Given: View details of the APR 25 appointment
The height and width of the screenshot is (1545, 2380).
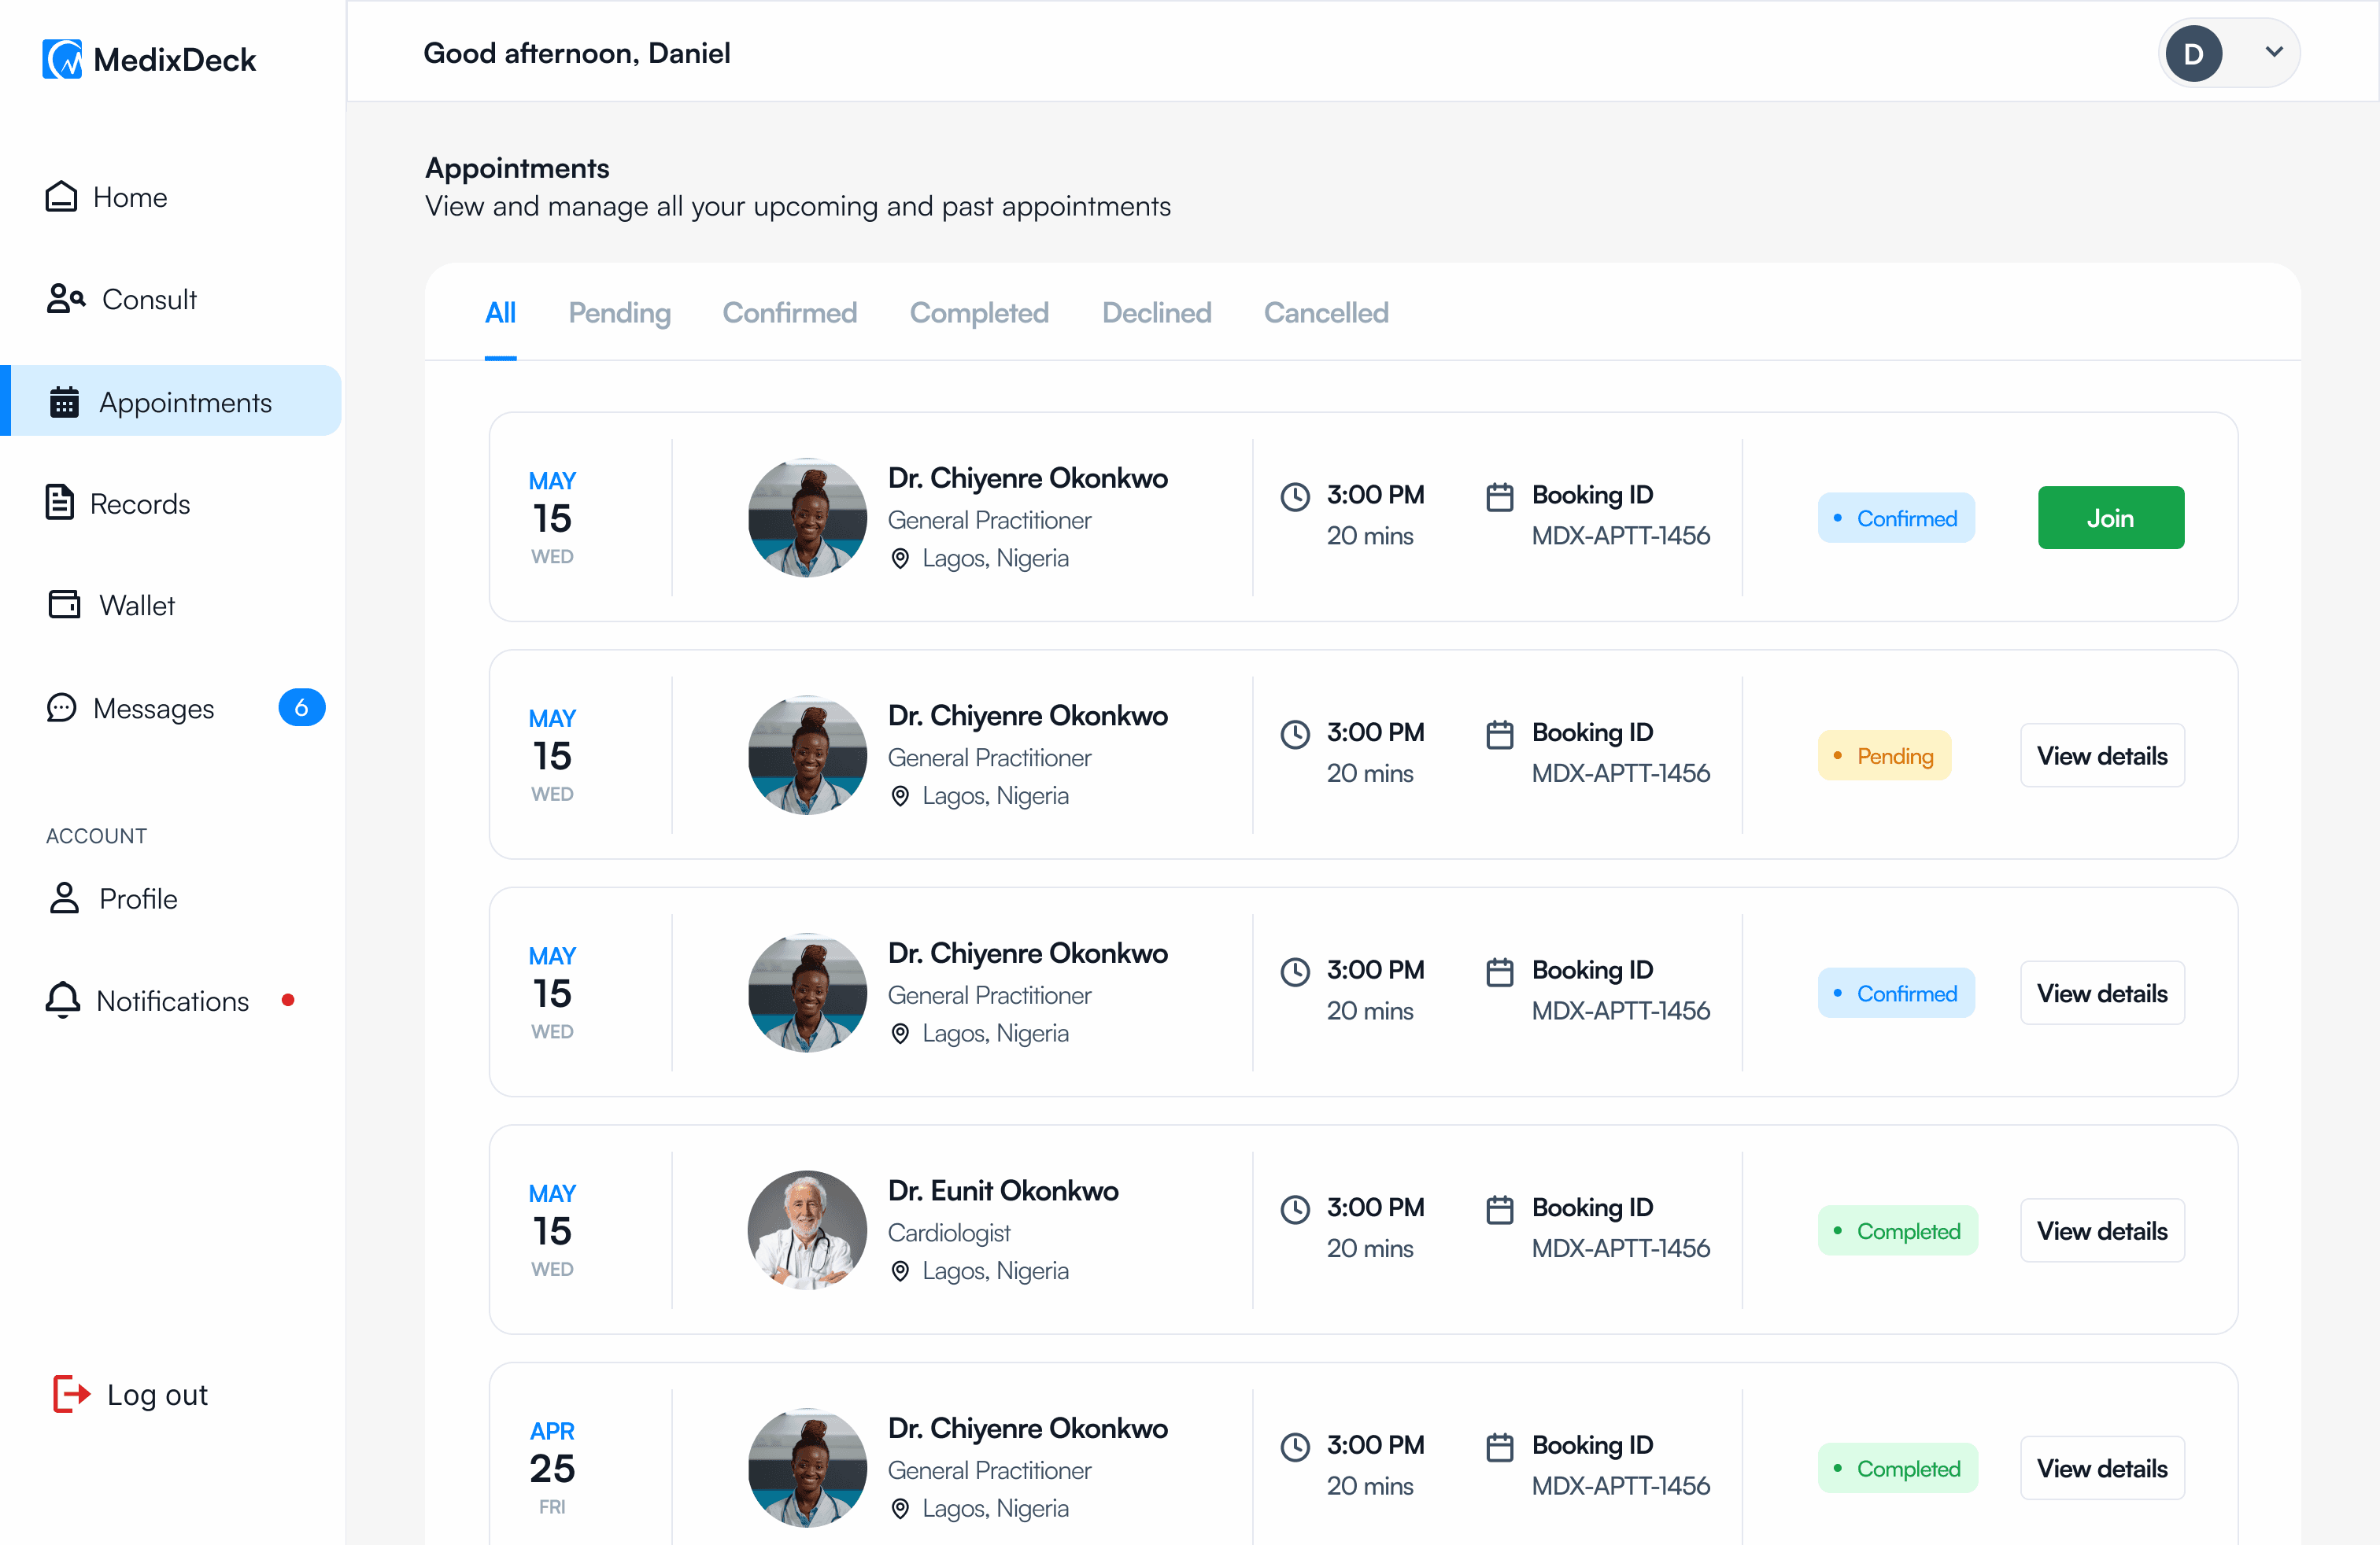Looking at the screenshot, I should pos(2102,1468).
